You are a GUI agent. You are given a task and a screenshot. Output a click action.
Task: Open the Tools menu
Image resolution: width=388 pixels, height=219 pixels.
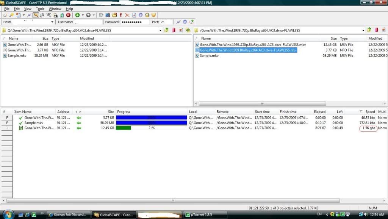(40, 9)
